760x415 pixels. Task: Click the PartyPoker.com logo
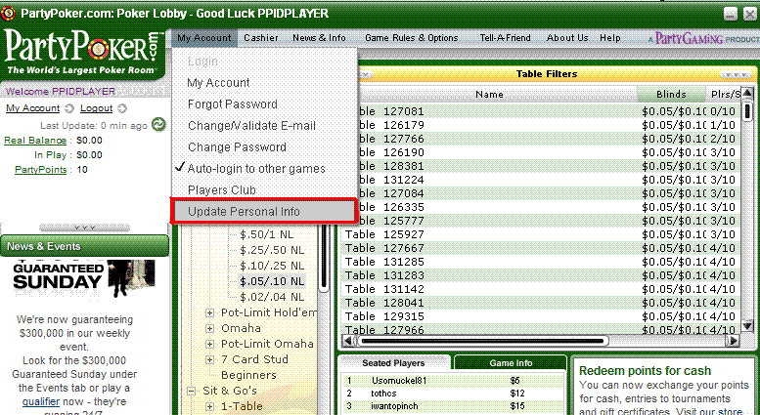(x=82, y=52)
